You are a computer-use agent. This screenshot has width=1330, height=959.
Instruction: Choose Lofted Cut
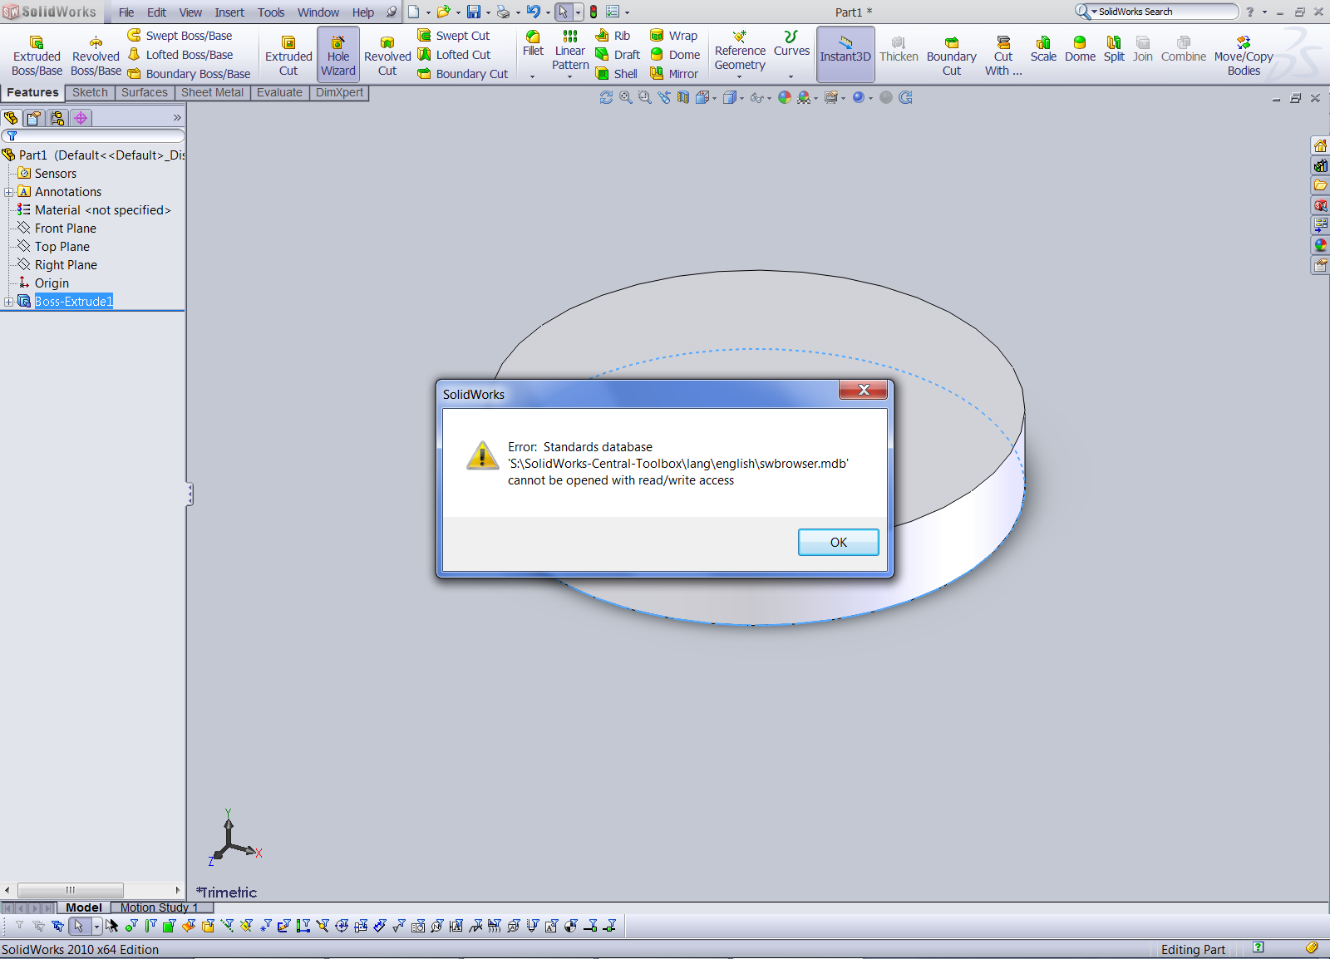(x=454, y=55)
